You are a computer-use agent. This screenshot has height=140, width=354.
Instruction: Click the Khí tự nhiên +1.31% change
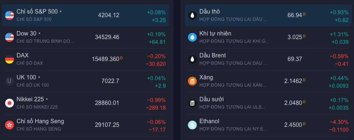(x=339, y=34)
